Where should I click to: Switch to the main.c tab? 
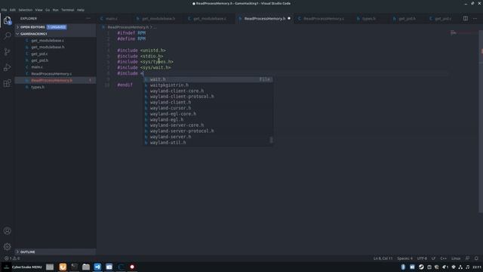(111, 18)
